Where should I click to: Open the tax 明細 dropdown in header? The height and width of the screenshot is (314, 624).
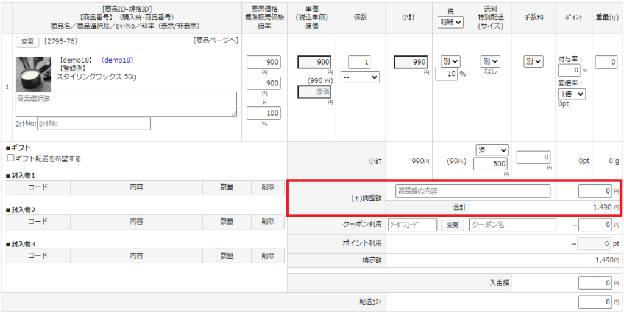(x=451, y=22)
